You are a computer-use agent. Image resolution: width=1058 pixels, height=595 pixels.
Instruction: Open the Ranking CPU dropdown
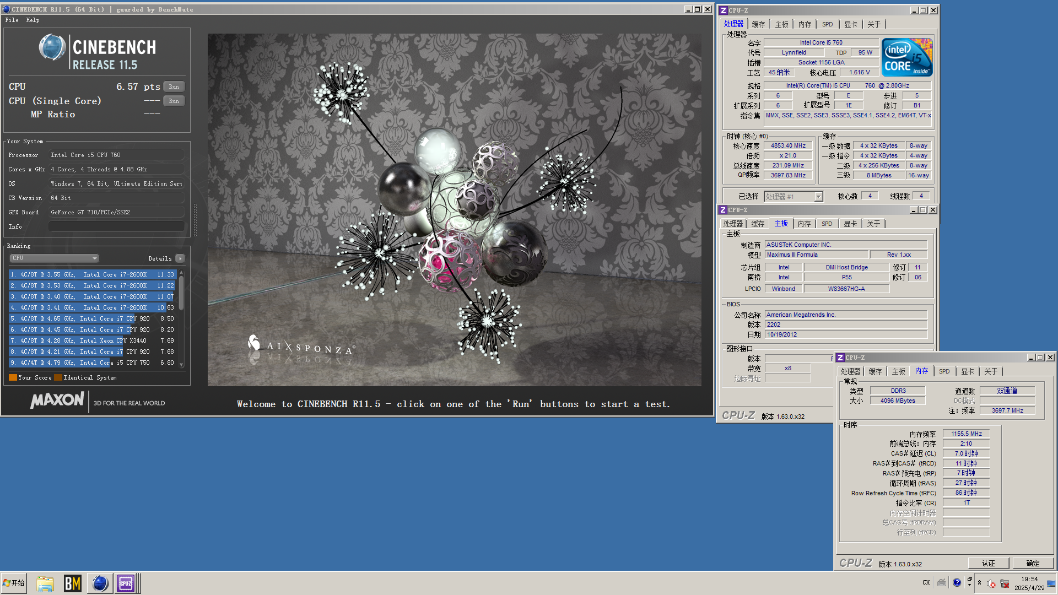(x=54, y=258)
